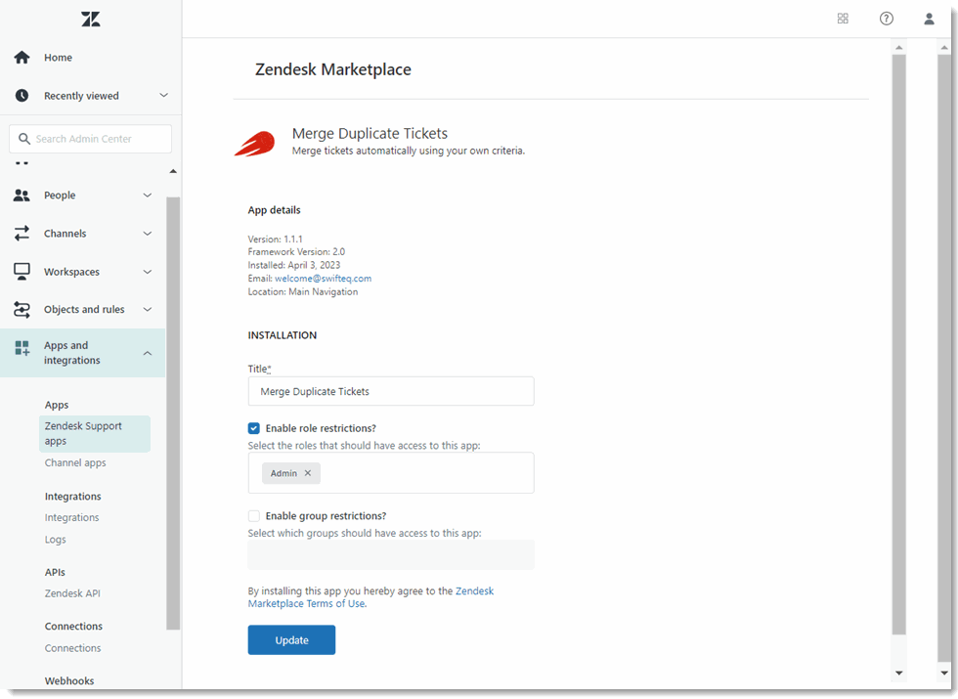Image resolution: width=958 pixels, height=699 pixels.
Task: Click main content scrollbar down arrow
Action: click(898, 673)
